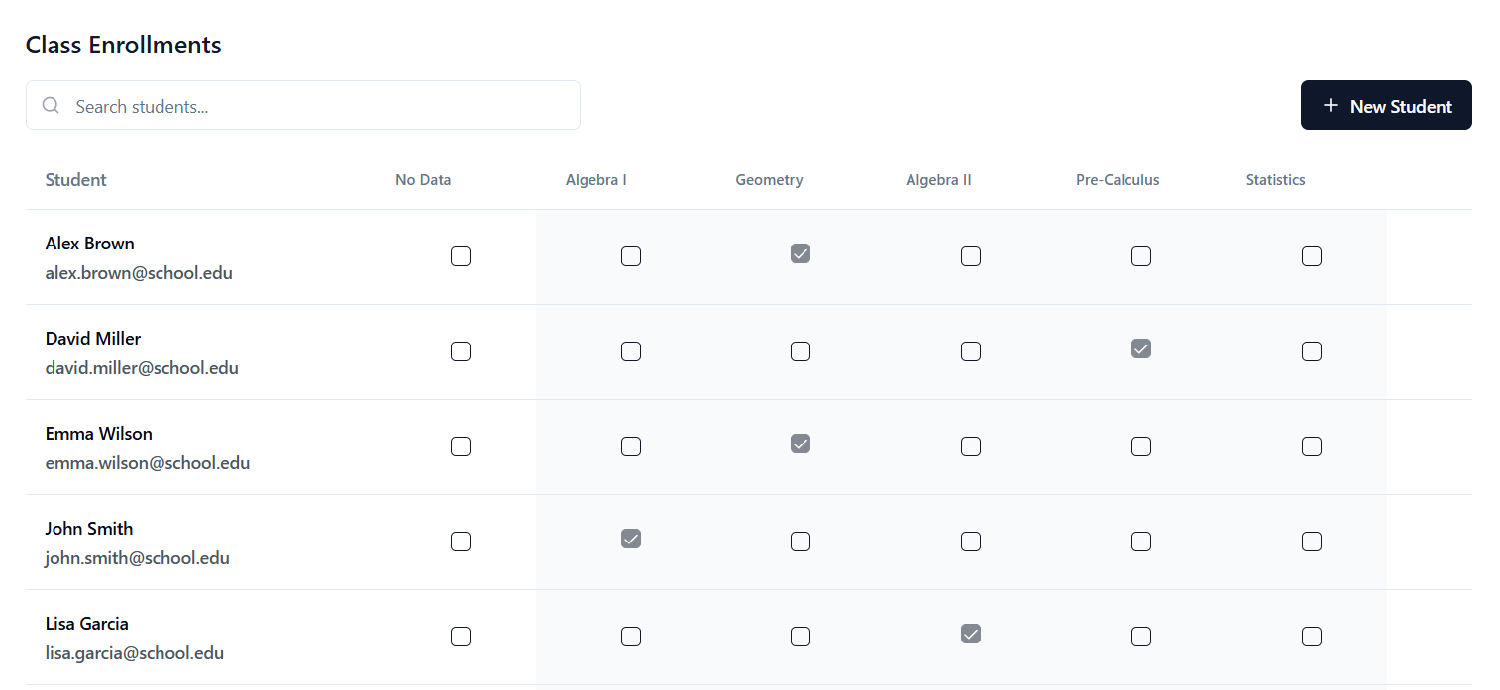The width and height of the screenshot is (1500, 690).
Task: Uncheck Emma Wilson's Geometry checkbox
Action: click(801, 444)
